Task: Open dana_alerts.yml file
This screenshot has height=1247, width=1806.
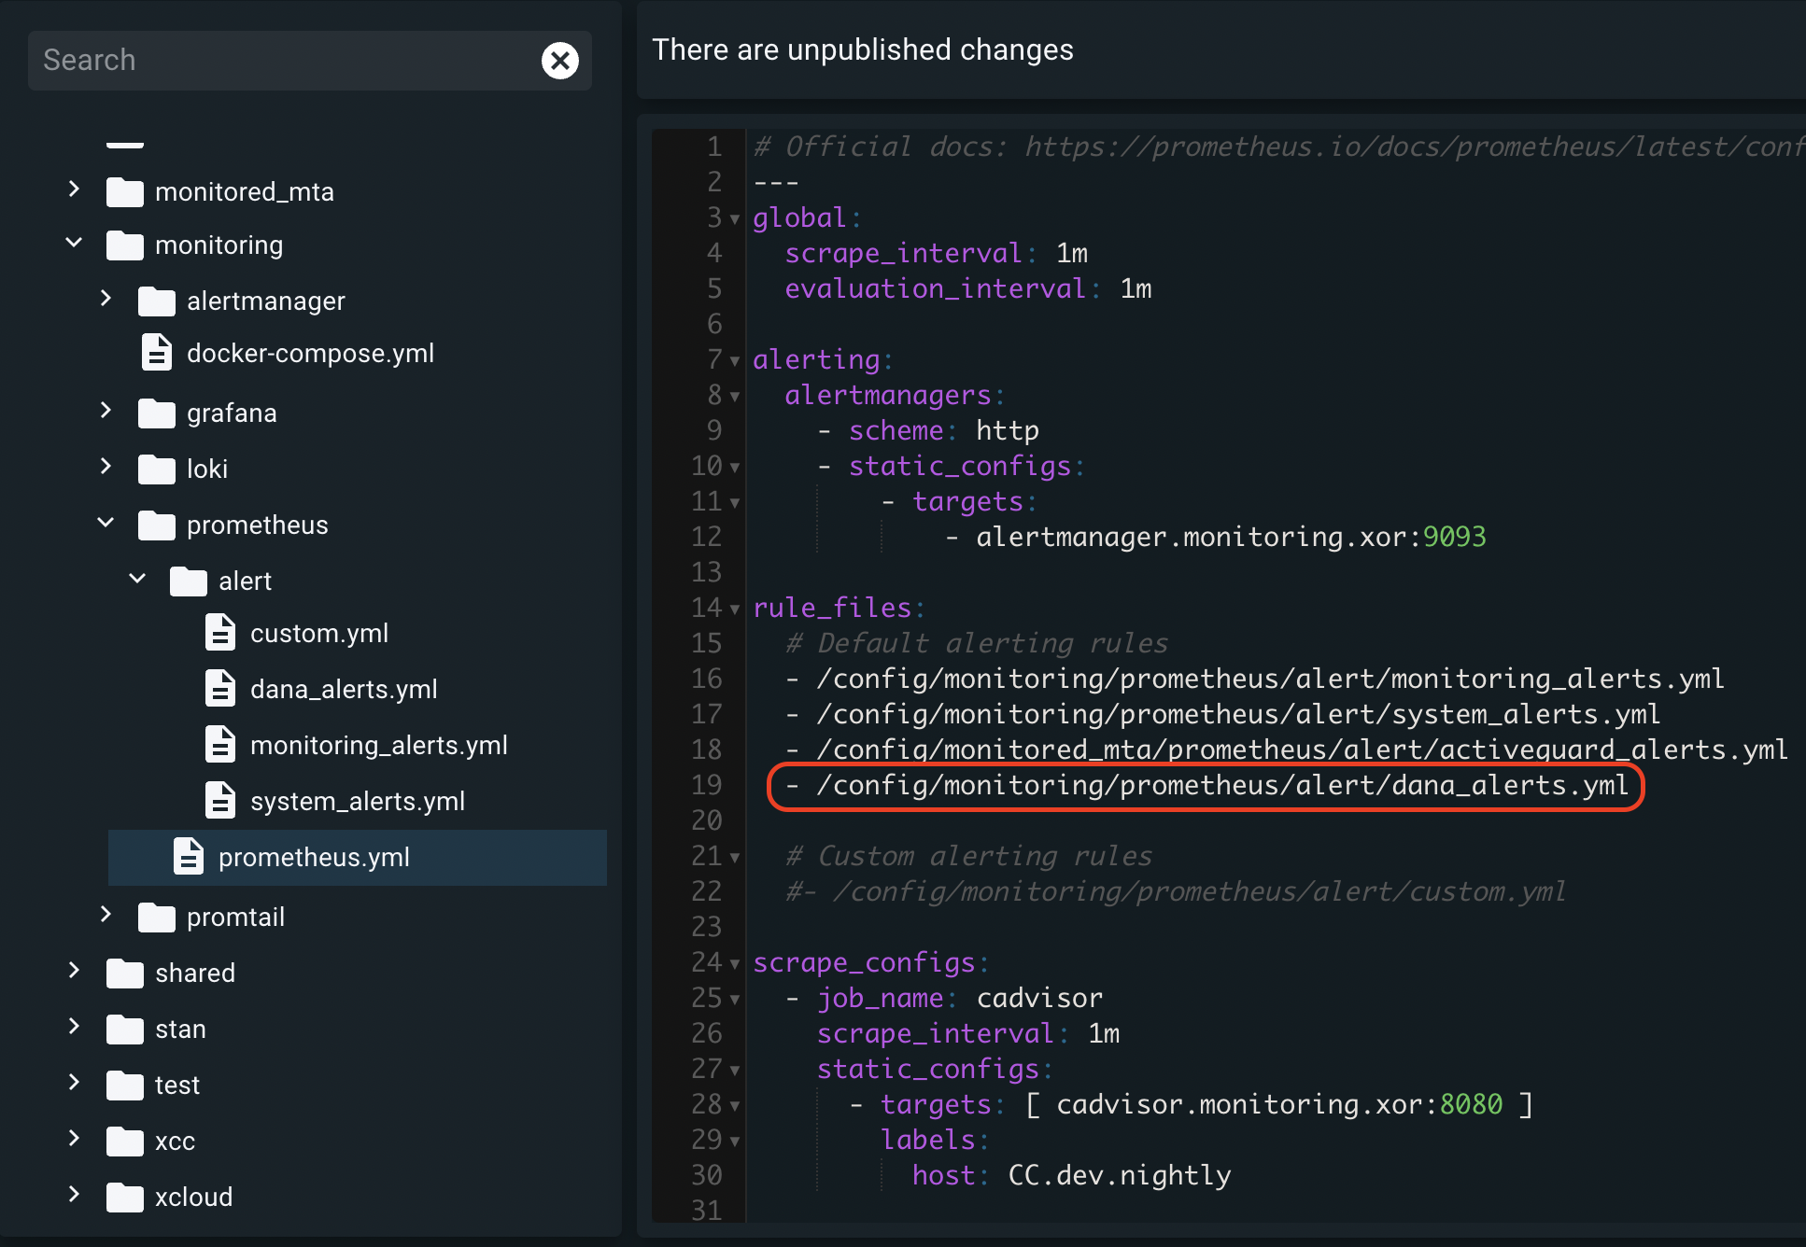Action: tap(344, 690)
